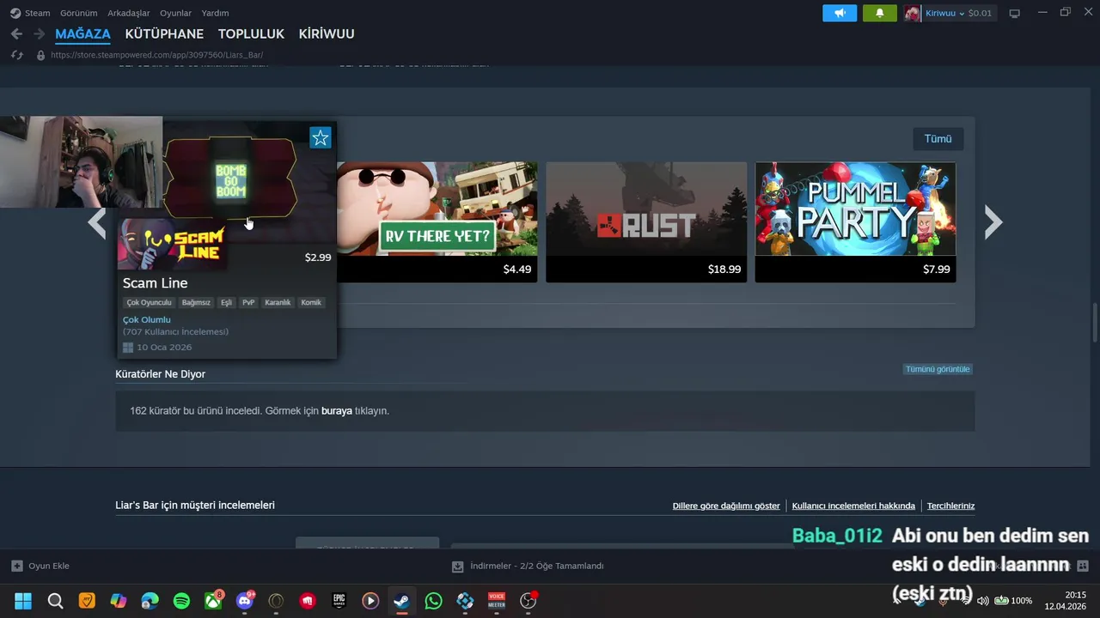Go forward with the navigation arrow
Image resolution: width=1100 pixels, height=618 pixels.
pyautogui.click(x=39, y=33)
